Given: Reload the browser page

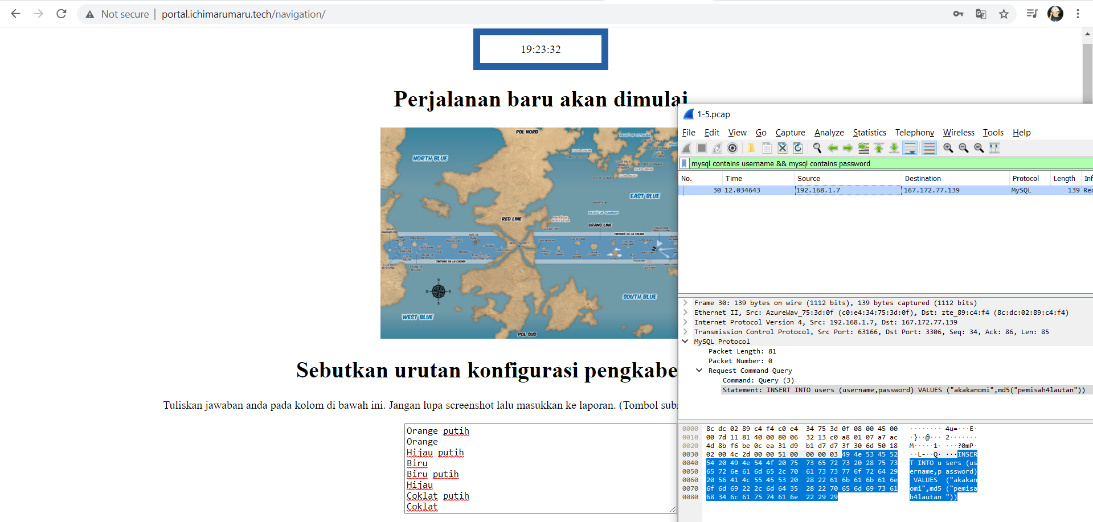Looking at the screenshot, I should point(62,14).
